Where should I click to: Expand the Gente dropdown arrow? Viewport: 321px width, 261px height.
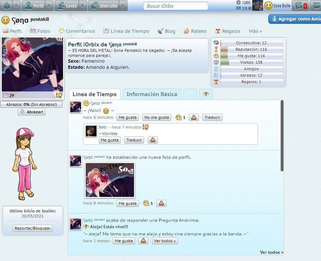pyautogui.click(x=82, y=6)
